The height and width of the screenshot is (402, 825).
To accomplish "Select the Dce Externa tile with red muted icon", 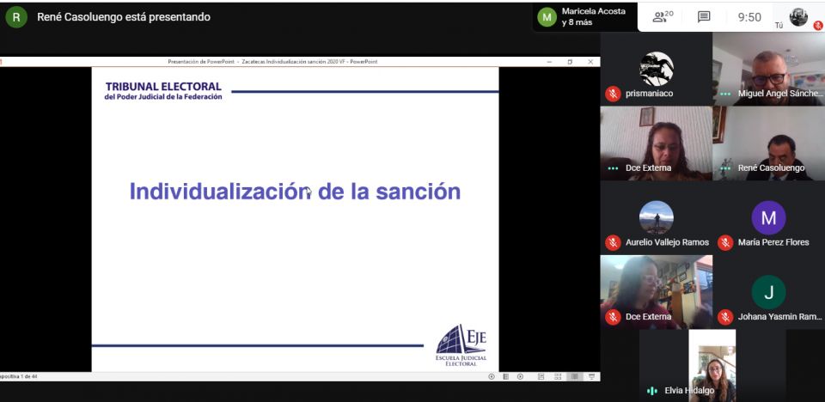I will [656, 292].
